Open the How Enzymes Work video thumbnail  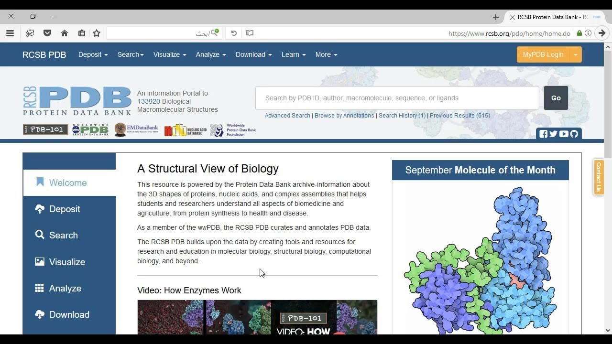pyautogui.click(x=257, y=317)
